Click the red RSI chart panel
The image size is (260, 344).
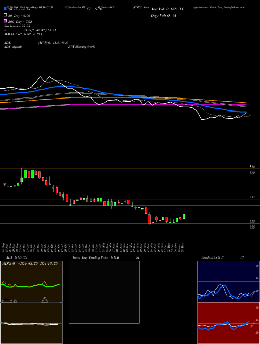pyautogui.click(x=228, y=323)
